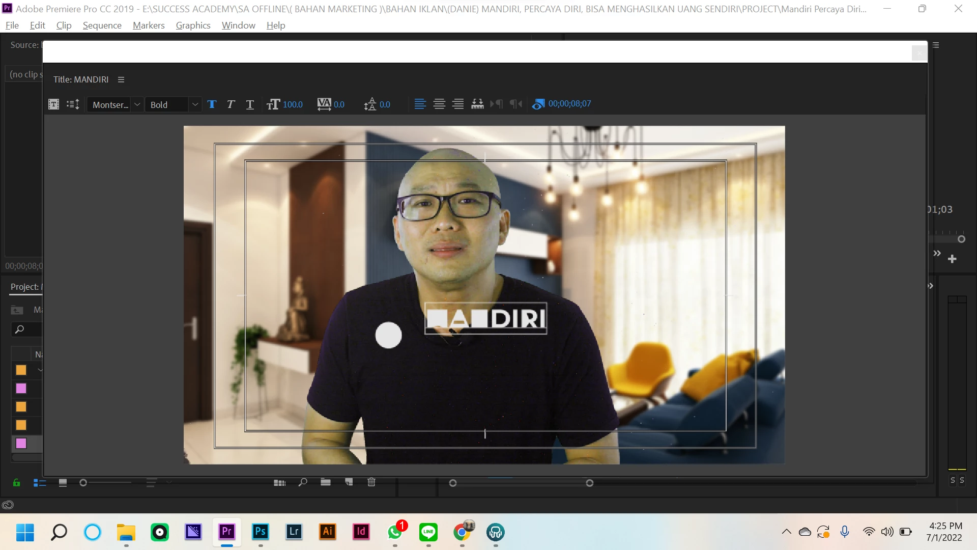Select the MANDIRI text object in the frame
The image size is (977, 550).
(486, 319)
